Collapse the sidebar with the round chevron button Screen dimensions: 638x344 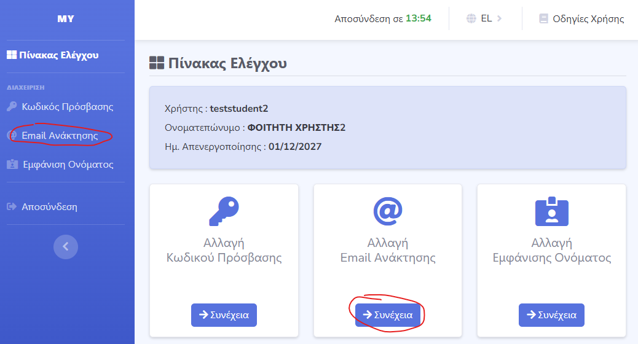tap(66, 247)
